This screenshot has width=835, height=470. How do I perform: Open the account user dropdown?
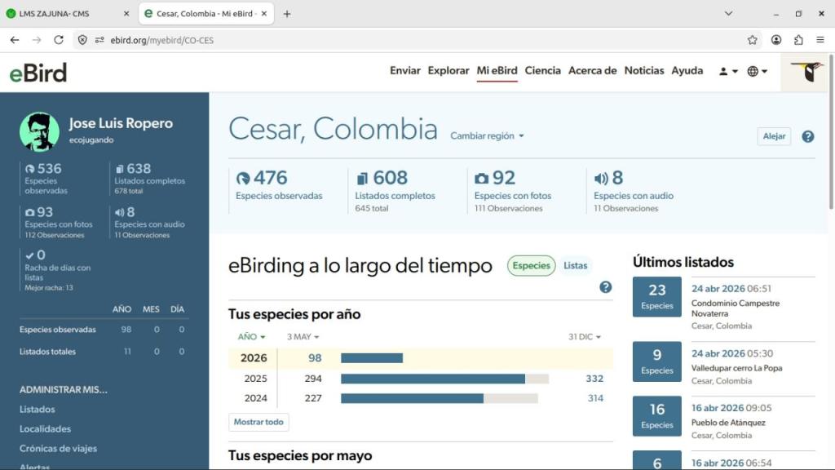[728, 71]
